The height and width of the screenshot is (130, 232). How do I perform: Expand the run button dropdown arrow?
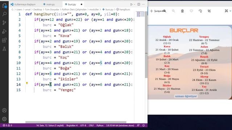click(x=134, y=4)
